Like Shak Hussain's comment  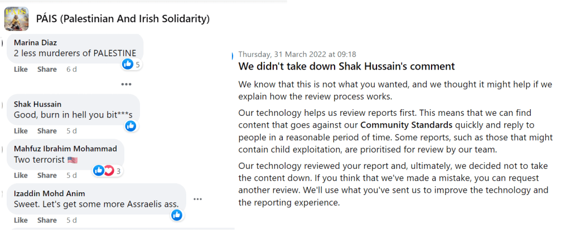click(x=21, y=131)
